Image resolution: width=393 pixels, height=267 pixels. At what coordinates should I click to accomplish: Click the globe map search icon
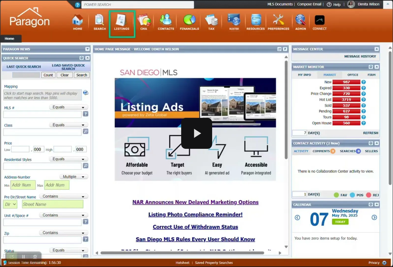[86, 93]
